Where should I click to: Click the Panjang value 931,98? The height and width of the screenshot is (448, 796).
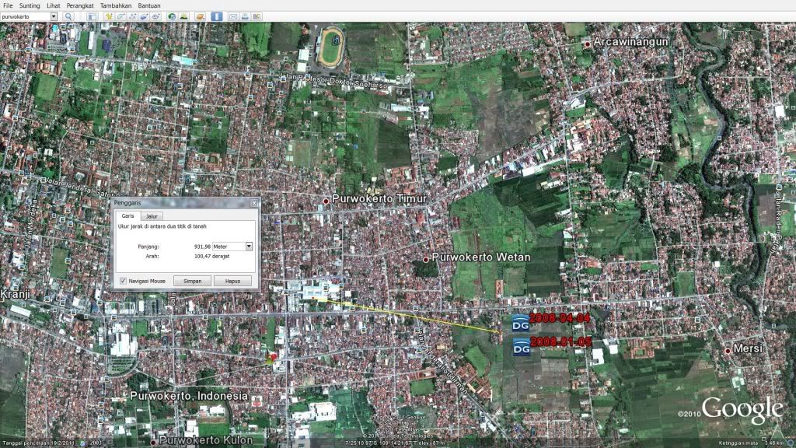202,247
